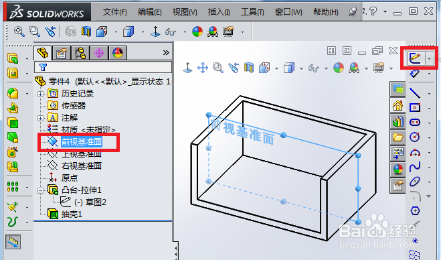Click the Edit Appearance color ball in top toolbar

(x=197, y=31)
